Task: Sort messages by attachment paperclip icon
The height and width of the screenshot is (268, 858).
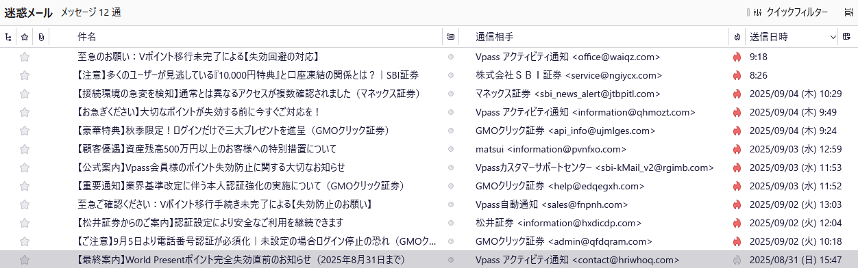Action: pyautogui.click(x=41, y=36)
